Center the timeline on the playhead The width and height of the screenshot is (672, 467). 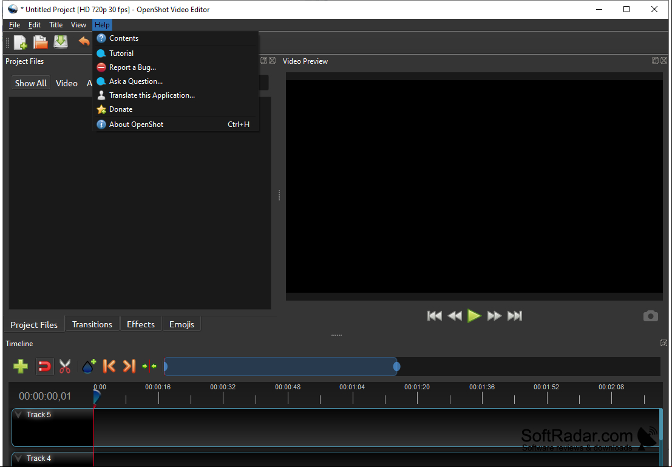point(149,367)
